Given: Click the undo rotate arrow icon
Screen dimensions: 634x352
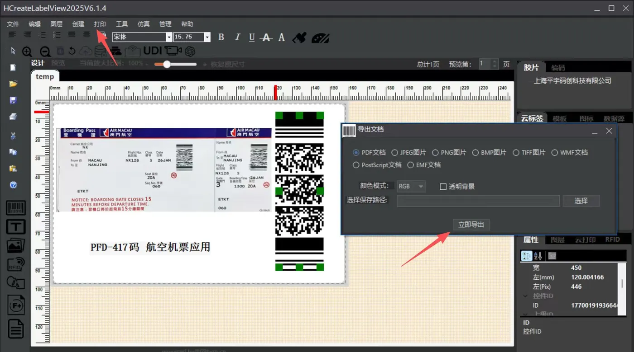Looking at the screenshot, I should tap(72, 51).
